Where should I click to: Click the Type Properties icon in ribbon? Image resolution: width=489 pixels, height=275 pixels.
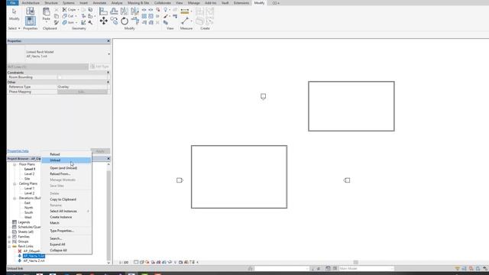(31, 11)
